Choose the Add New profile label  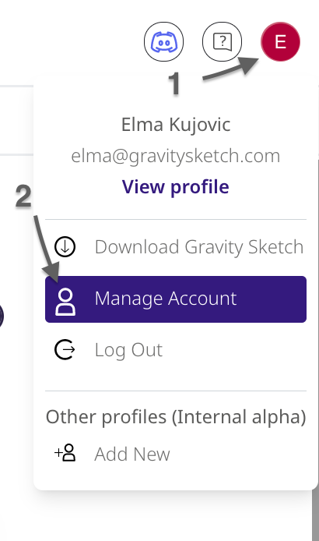coord(132,454)
